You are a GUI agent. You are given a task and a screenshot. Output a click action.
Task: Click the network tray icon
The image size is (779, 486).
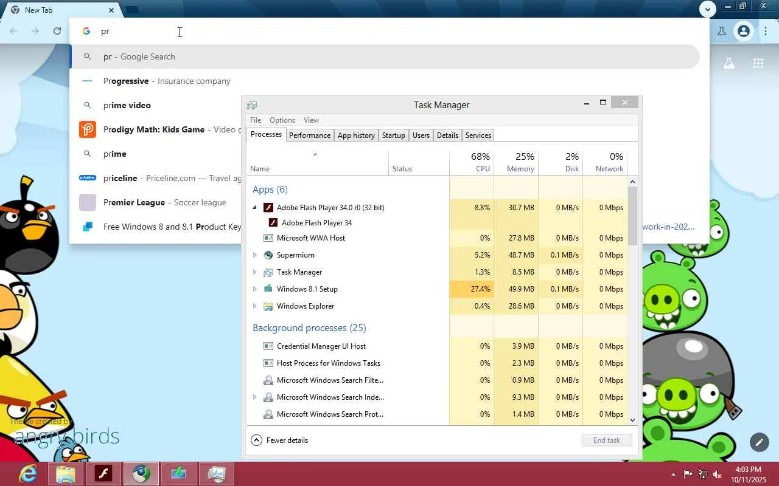(x=703, y=474)
